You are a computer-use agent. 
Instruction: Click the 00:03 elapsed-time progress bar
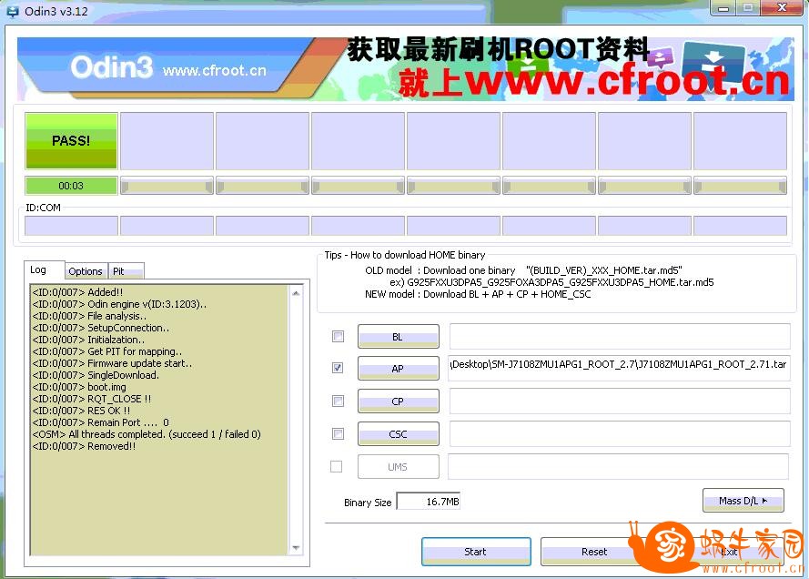71,185
